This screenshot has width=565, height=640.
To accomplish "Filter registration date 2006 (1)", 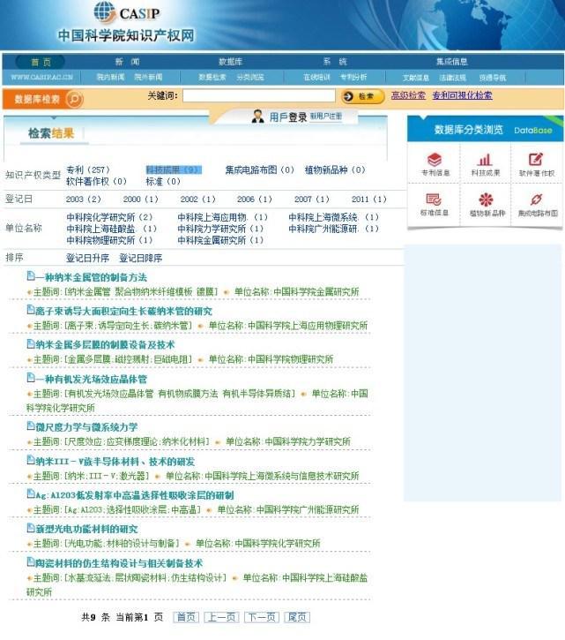I will tap(255, 200).
